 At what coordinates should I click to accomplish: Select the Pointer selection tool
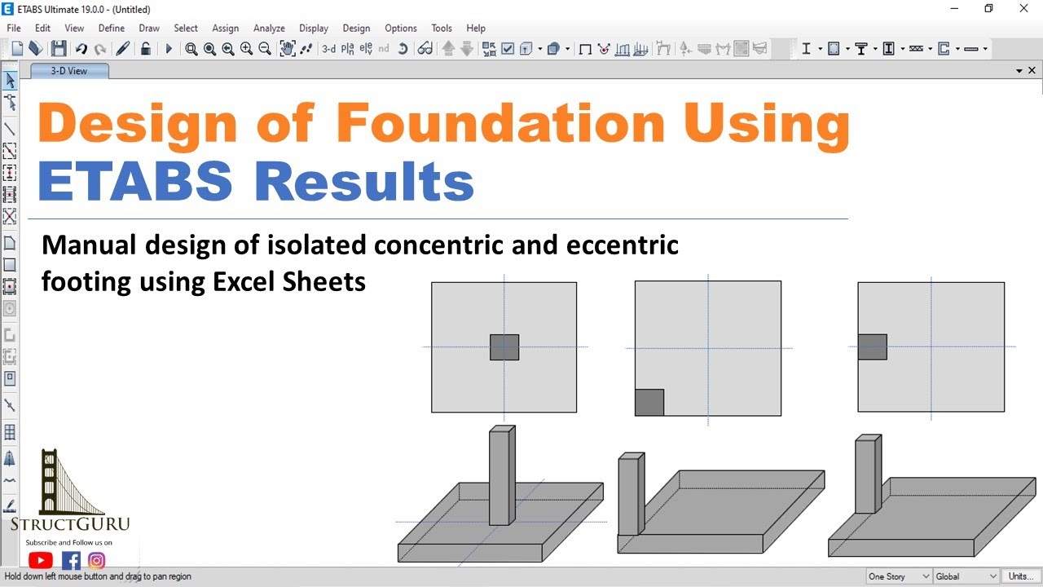point(10,81)
